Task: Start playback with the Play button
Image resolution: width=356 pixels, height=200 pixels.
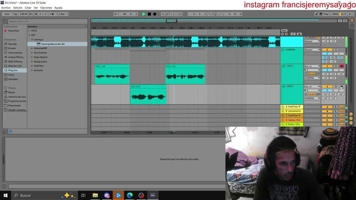Action: coord(144,14)
